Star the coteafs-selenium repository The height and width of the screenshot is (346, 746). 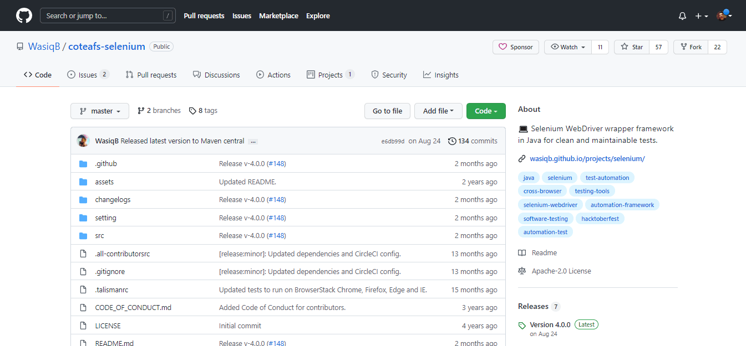632,47
